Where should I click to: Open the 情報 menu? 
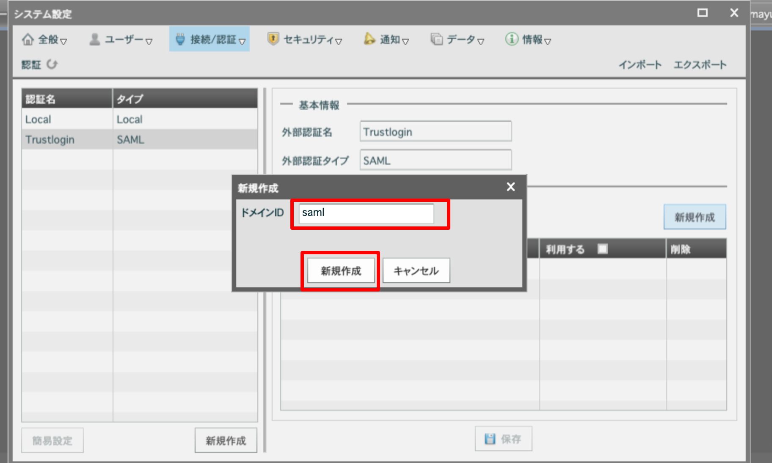(x=532, y=40)
